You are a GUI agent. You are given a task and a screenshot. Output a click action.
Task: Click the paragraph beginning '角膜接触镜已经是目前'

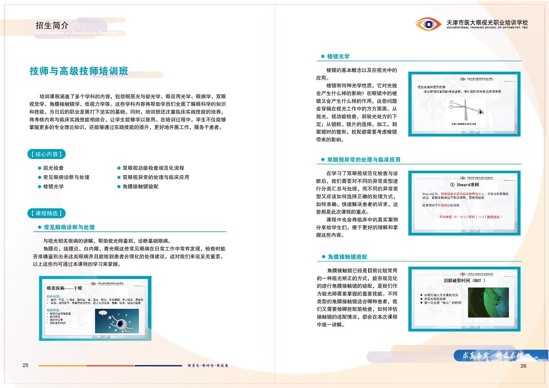[357, 298]
